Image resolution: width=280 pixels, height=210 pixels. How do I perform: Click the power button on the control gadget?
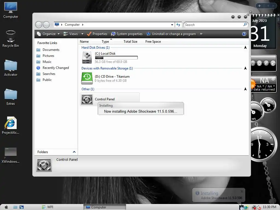[x=259, y=63]
